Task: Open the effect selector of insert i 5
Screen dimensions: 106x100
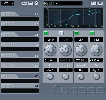Action: coord(20,60)
